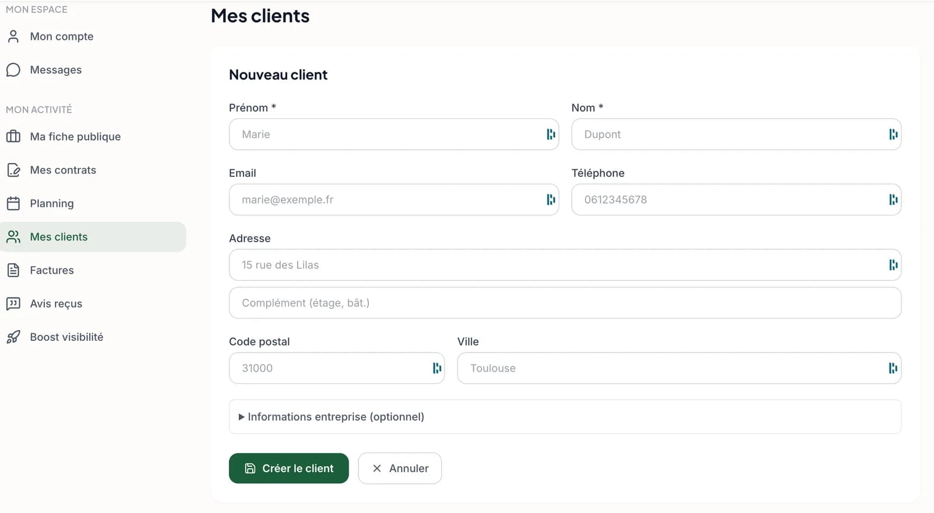Focus the Email input field
Image resolution: width=934 pixels, height=513 pixels.
[394, 200]
